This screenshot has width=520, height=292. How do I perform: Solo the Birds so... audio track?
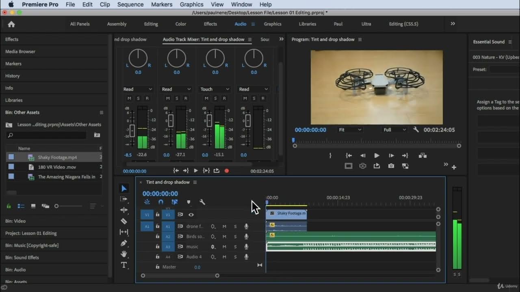pyautogui.click(x=235, y=236)
